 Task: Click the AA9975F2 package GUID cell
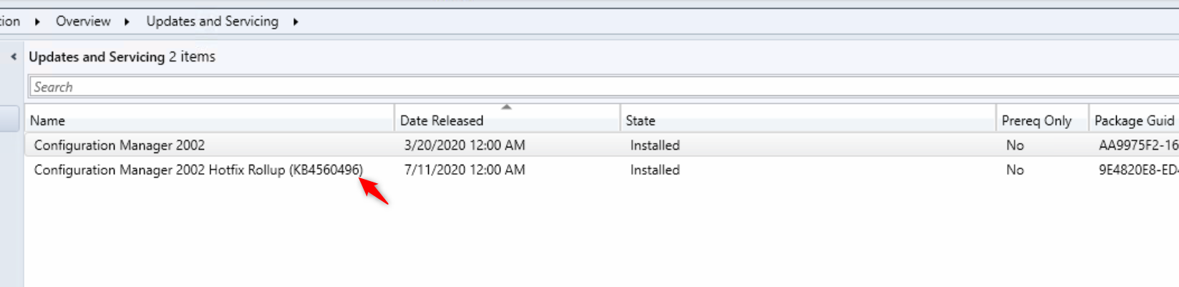click(x=1137, y=145)
